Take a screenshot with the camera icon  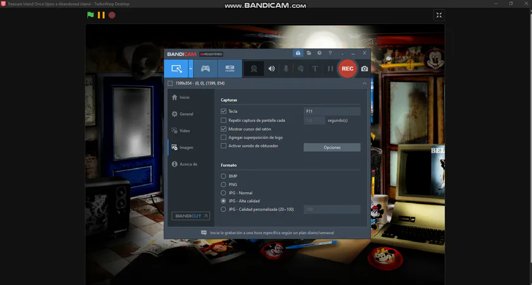pyautogui.click(x=364, y=69)
